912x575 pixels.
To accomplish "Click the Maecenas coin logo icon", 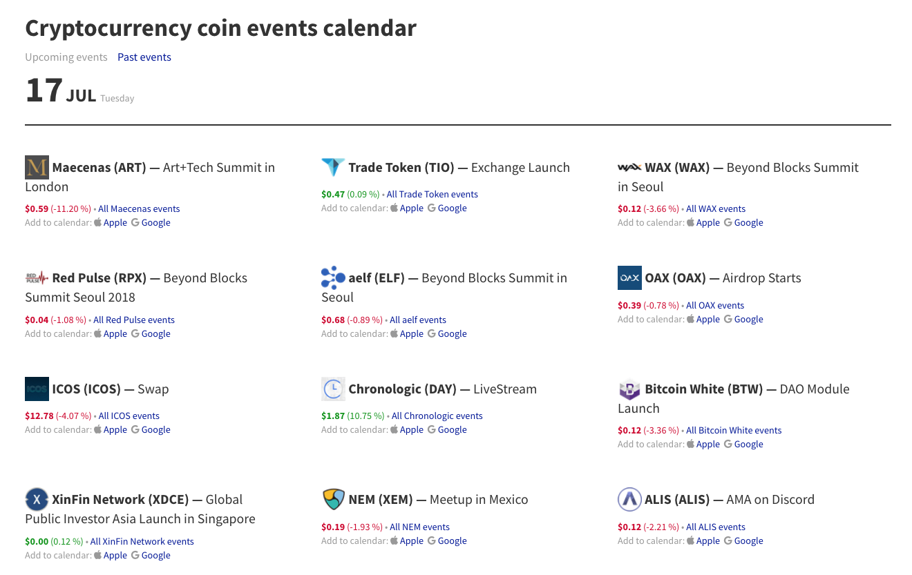I will pyautogui.click(x=37, y=167).
